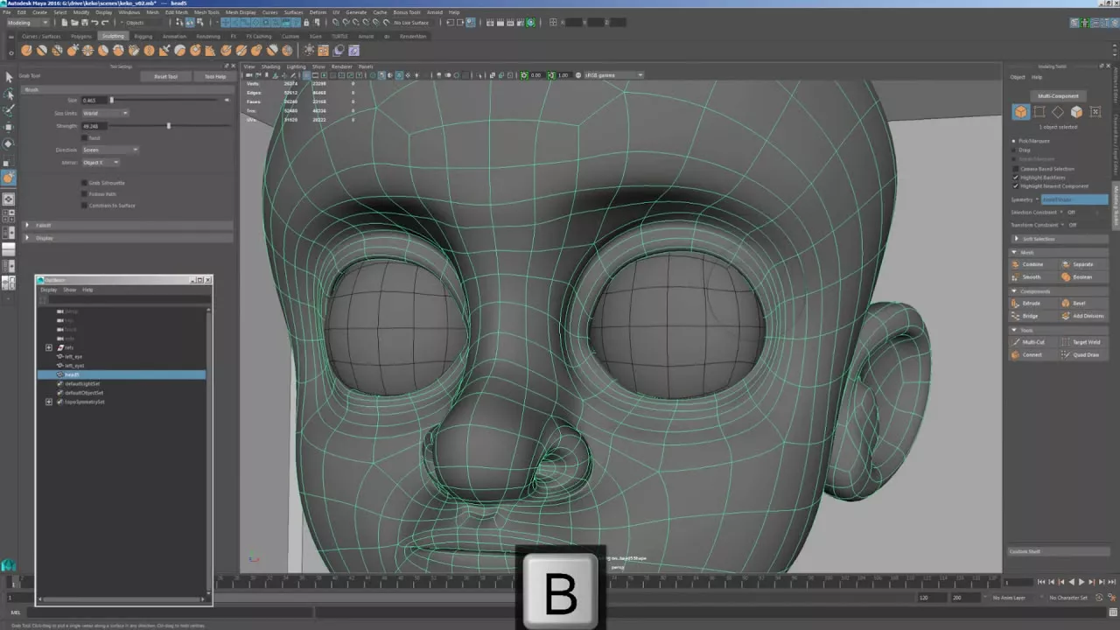Image resolution: width=1120 pixels, height=630 pixels.
Task: Click the Combine mesh icon
Action: 1016,264
